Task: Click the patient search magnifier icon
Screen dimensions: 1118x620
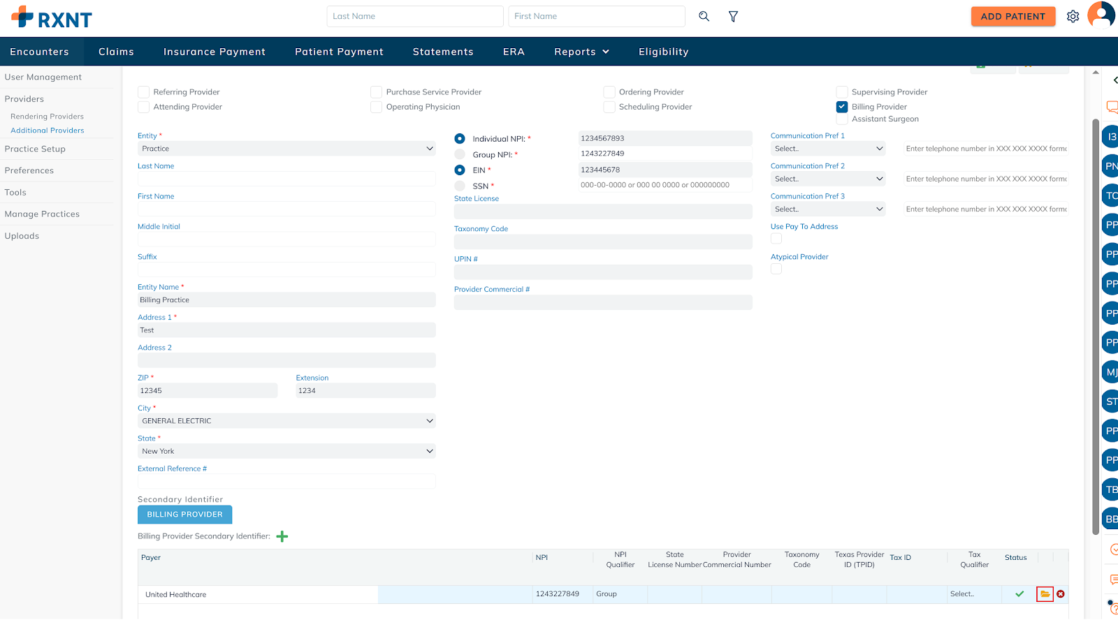Action: point(704,16)
